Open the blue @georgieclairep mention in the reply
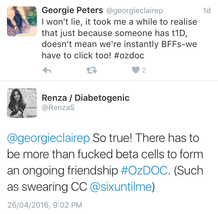The height and width of the screenshot is (214, 218). 48,139
